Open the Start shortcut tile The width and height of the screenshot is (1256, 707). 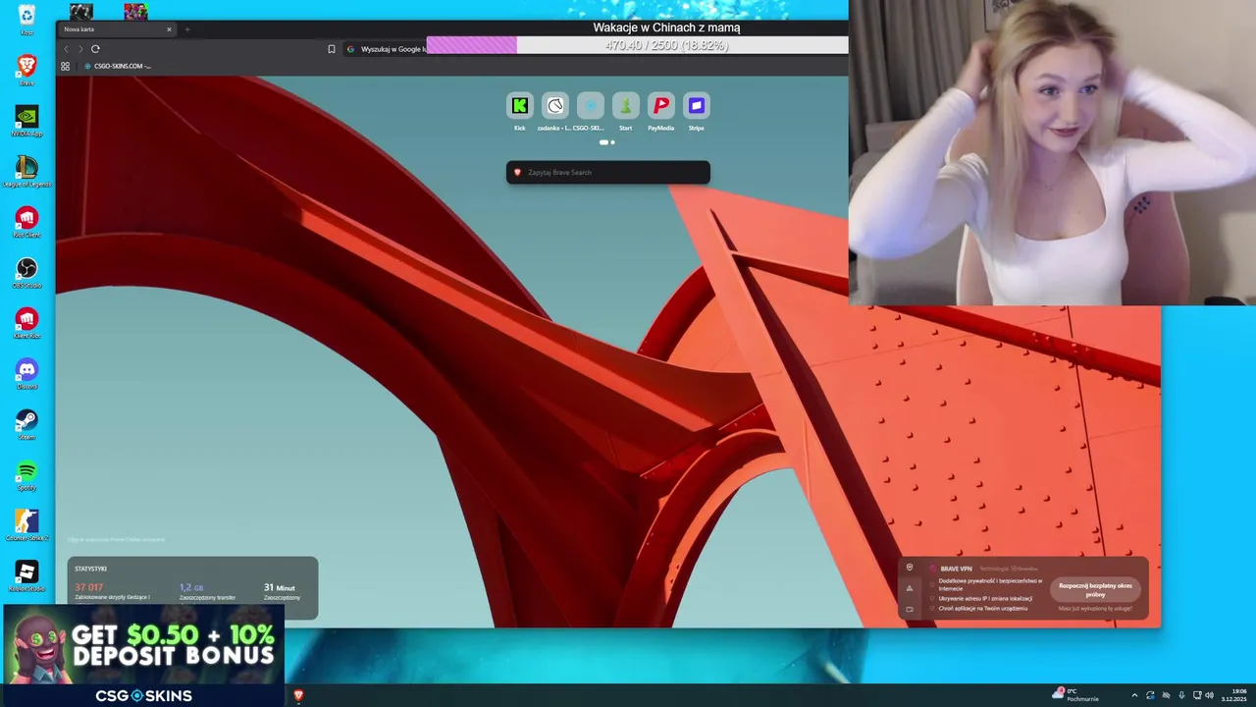(626, 106)
